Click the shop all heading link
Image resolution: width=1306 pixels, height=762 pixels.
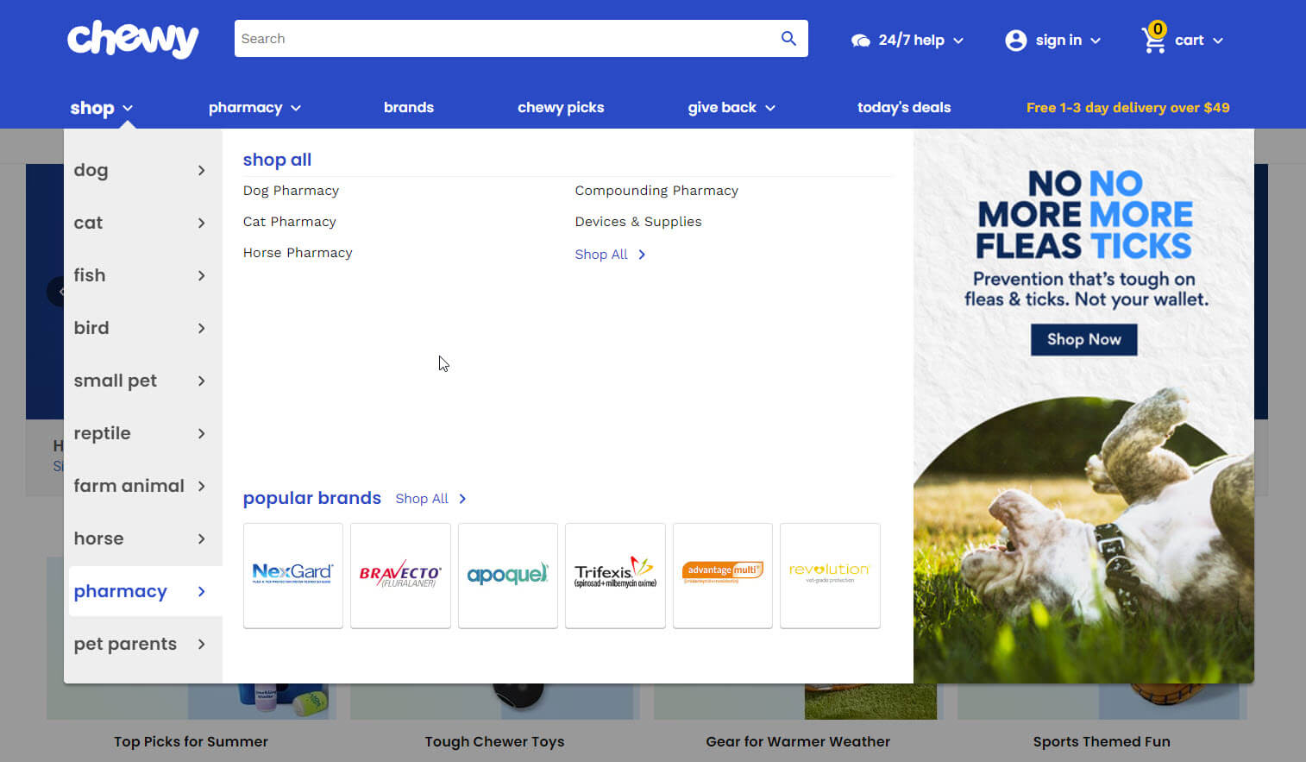coord(277,160)
